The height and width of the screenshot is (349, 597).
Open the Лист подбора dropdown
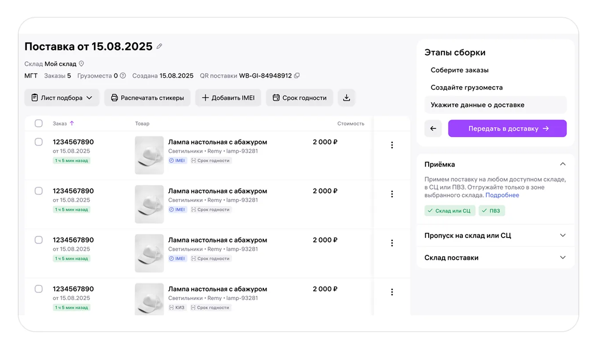click(x=62, y=98)
